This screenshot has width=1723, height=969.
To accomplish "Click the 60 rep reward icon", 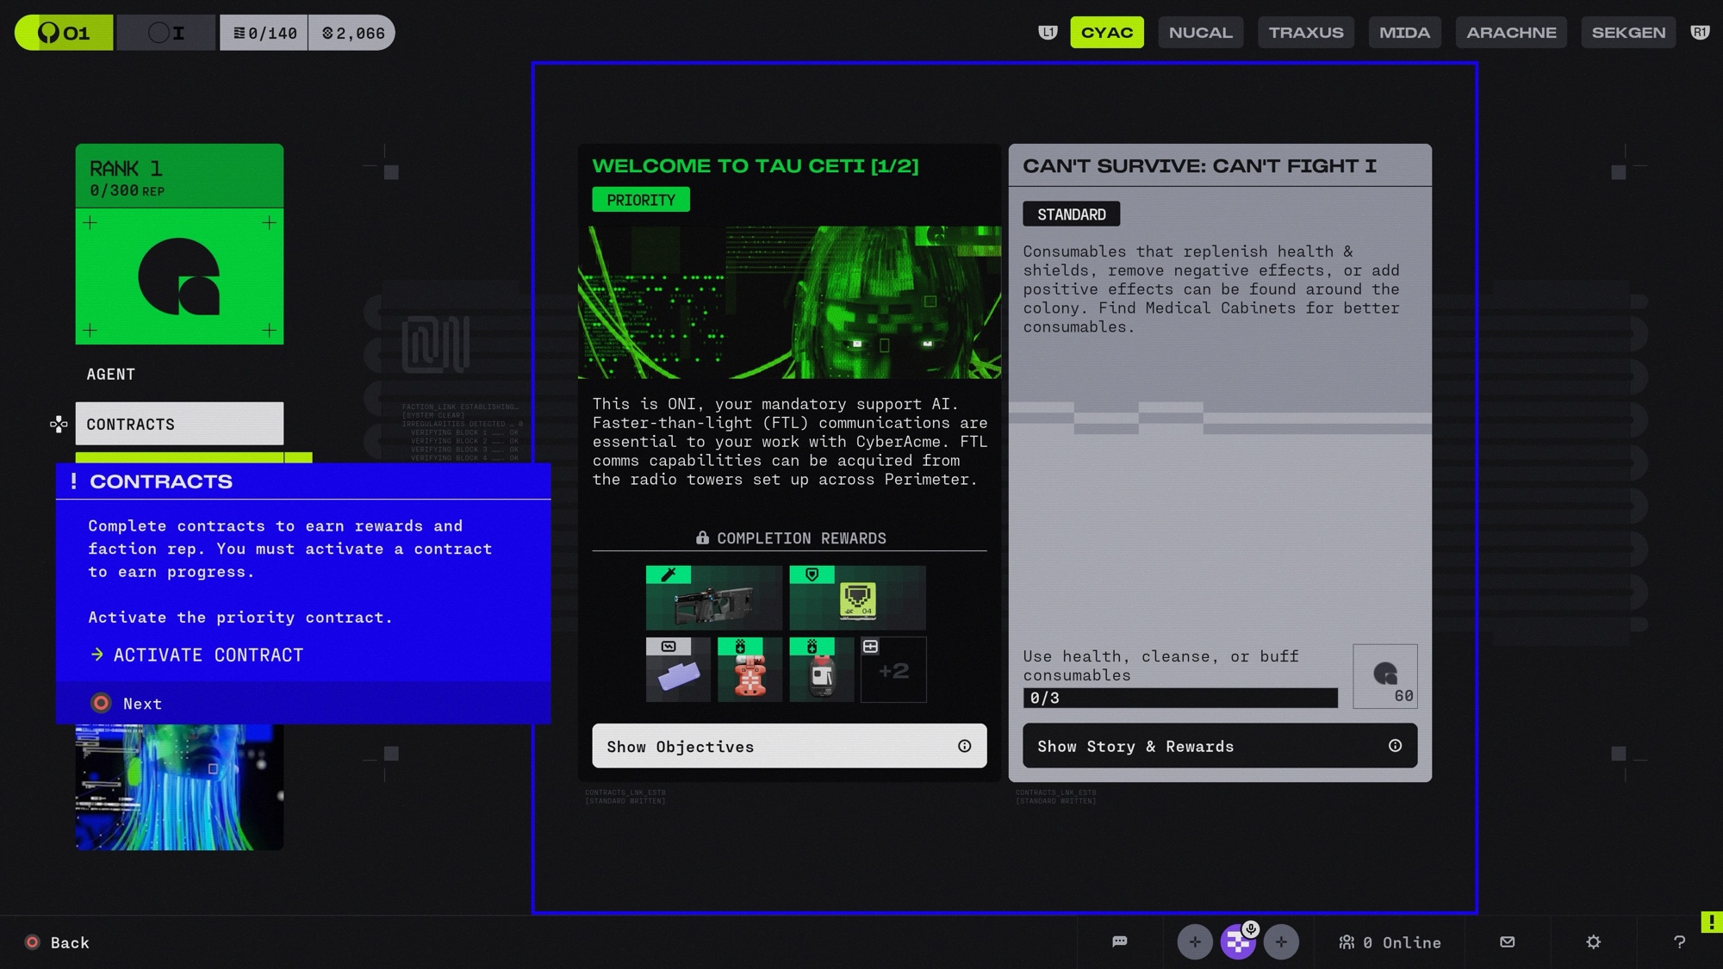I will pyautogui.click(x=1384, y=676).
